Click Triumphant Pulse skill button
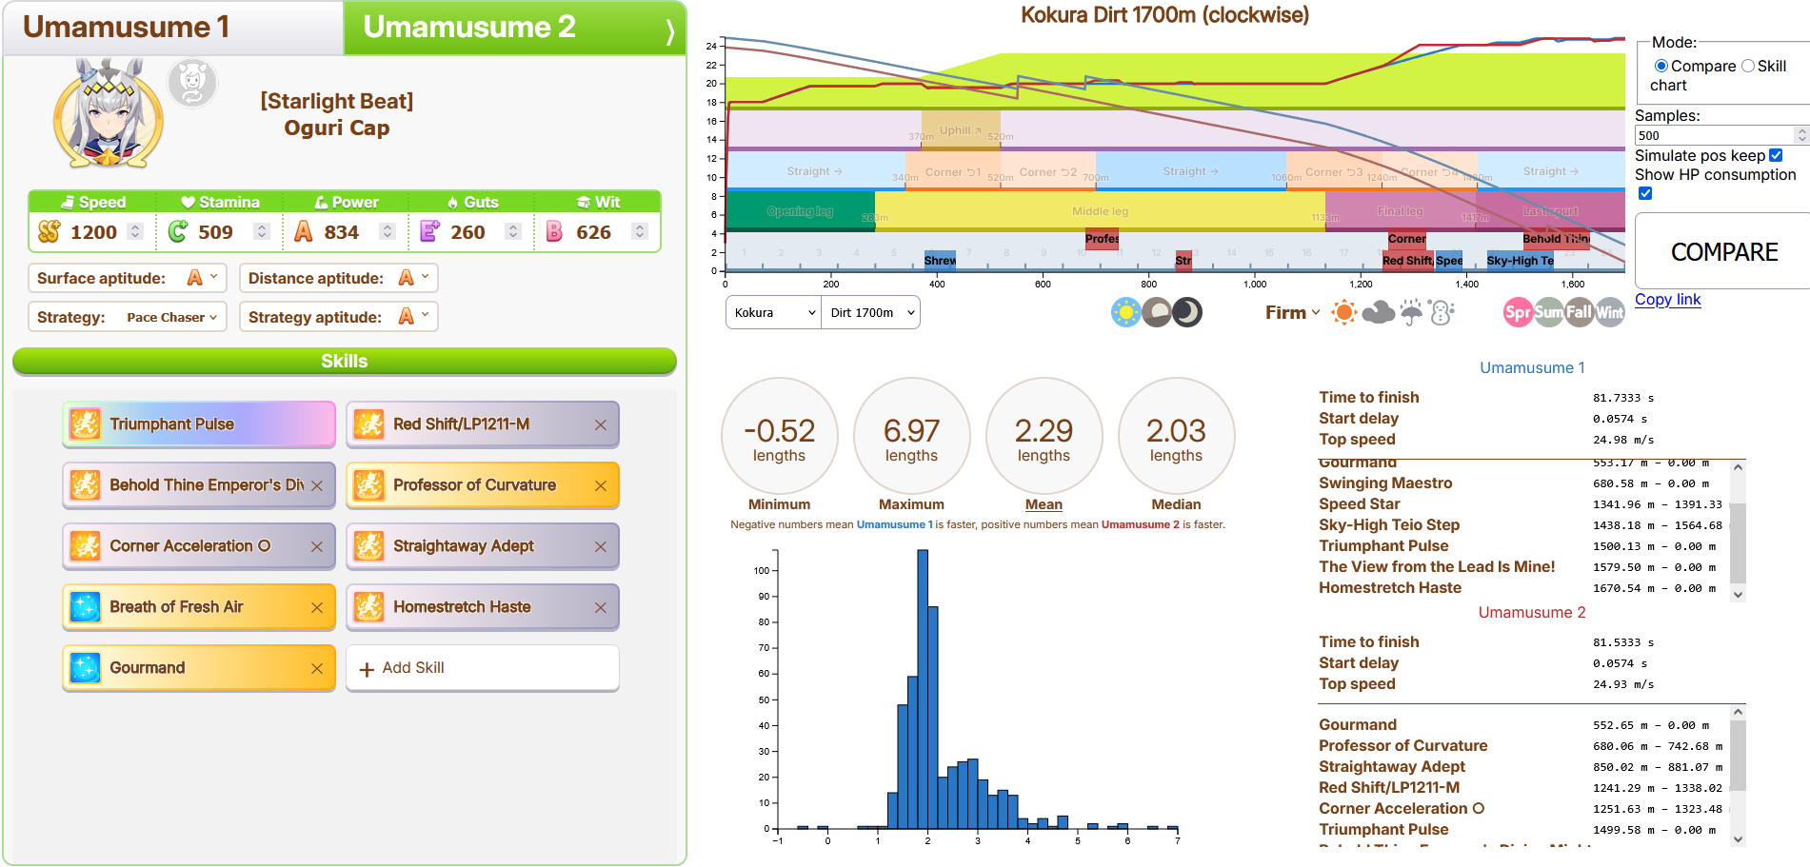This screenshot has height=867, width=1810. click(x=199, y=424)
